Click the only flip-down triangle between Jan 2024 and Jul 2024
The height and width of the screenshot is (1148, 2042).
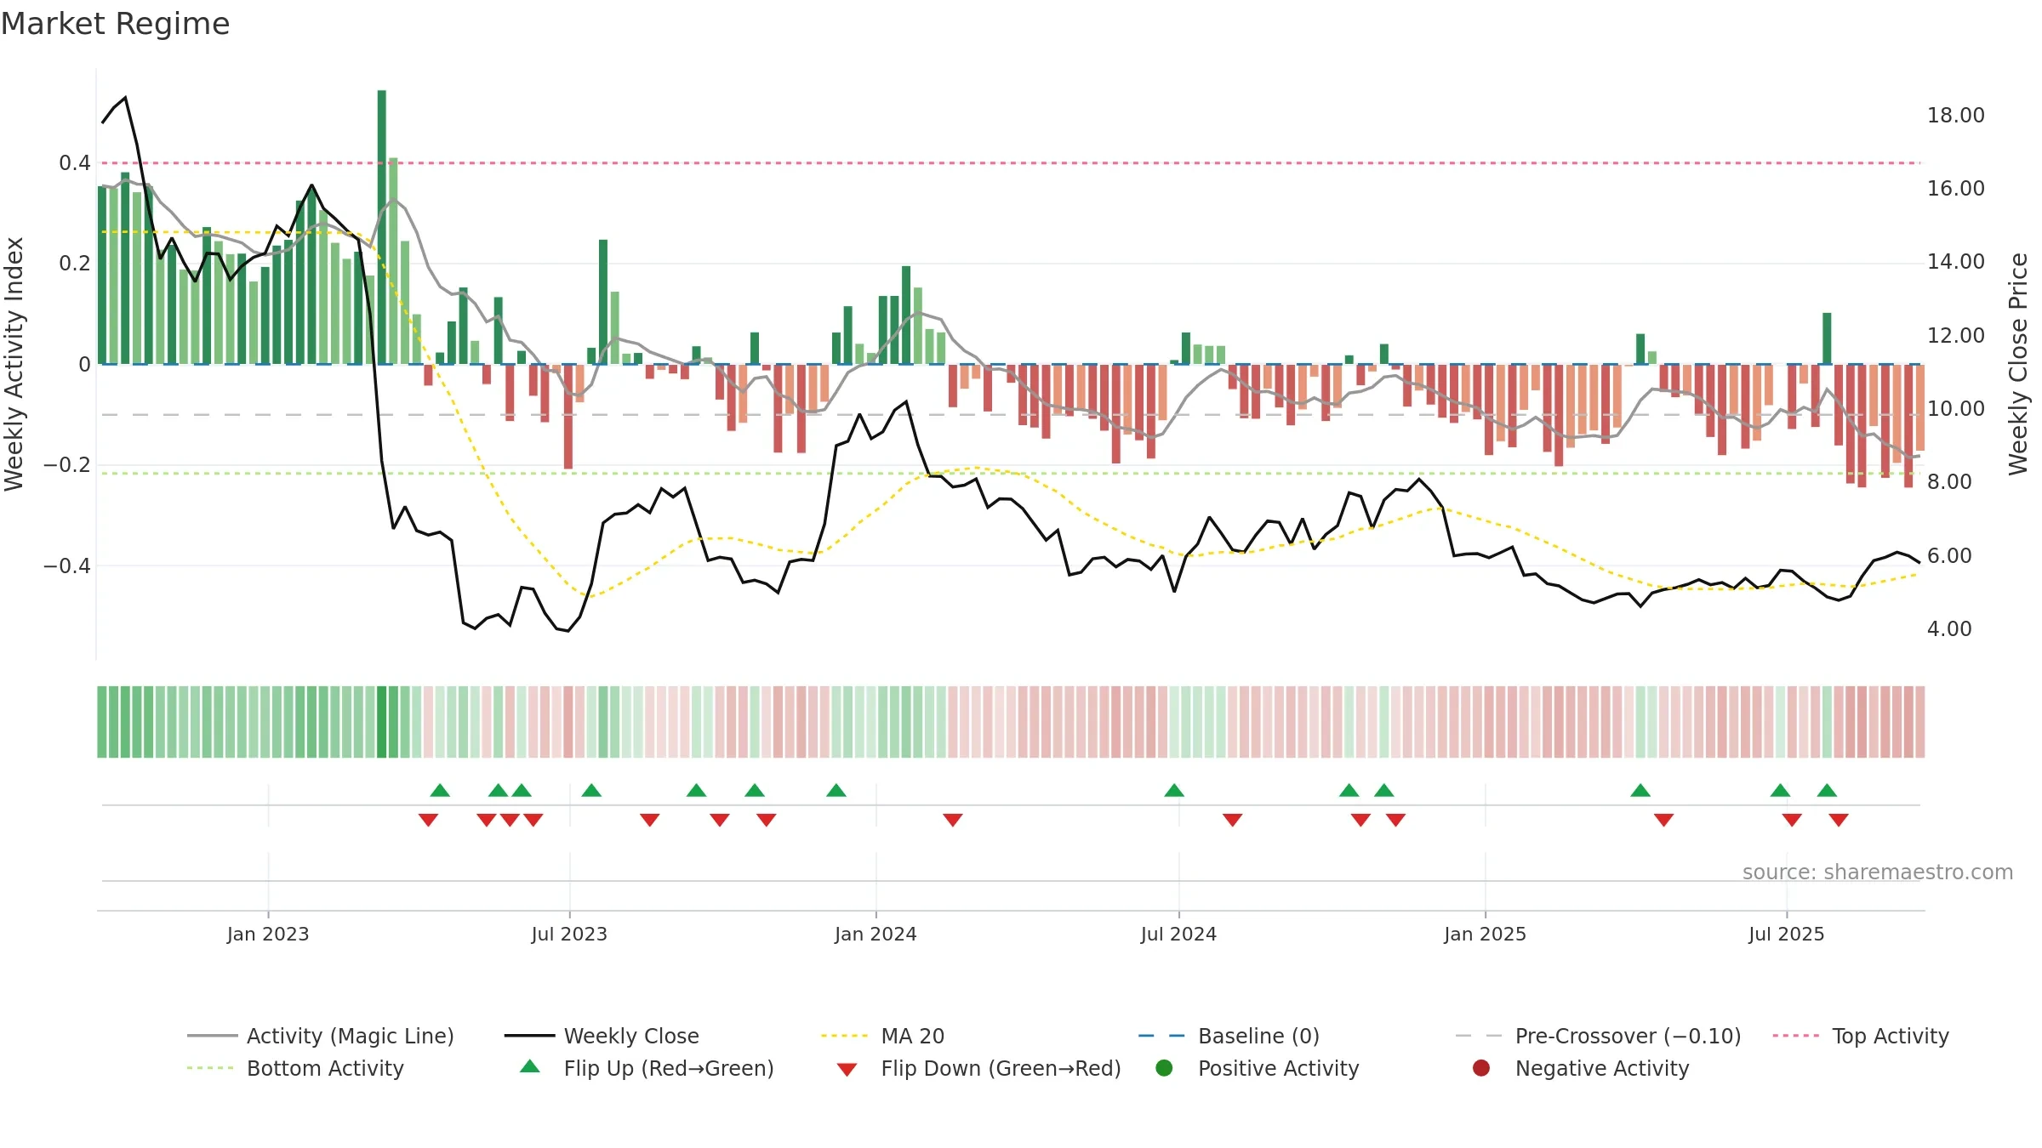953,820
